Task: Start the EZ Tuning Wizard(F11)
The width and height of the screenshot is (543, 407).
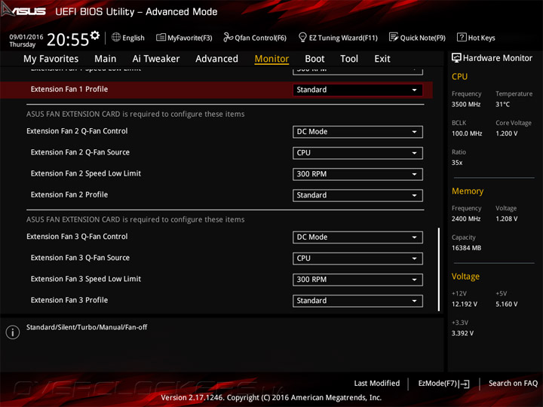Action: point(338,38)
